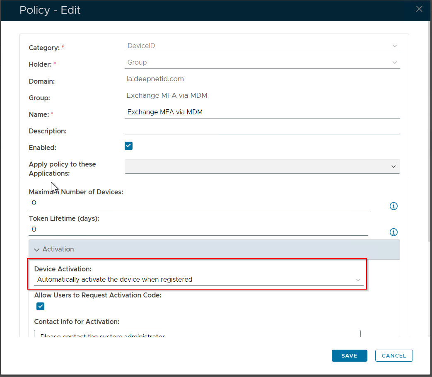Expand Apply policy to these Applications dropdown
Screen dimensions: 432x377
point(262,166)
